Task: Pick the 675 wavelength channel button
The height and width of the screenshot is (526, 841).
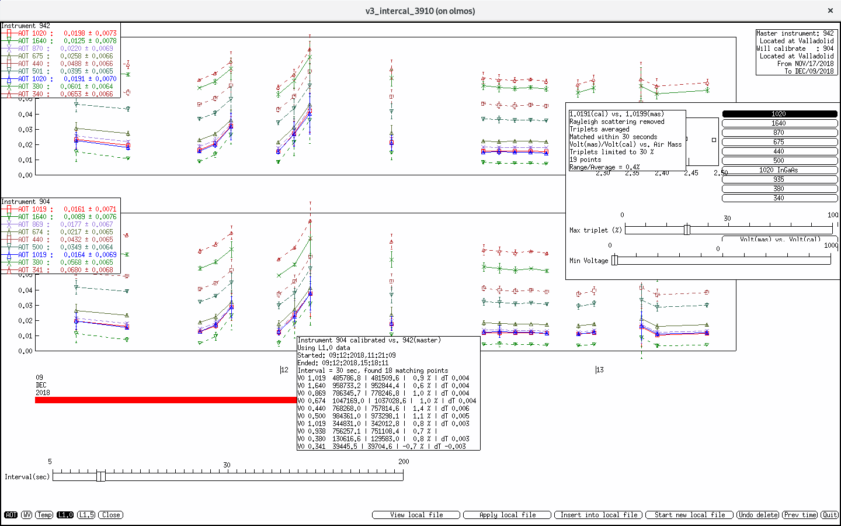Action: pyautogui.click(x=780, y=142)
